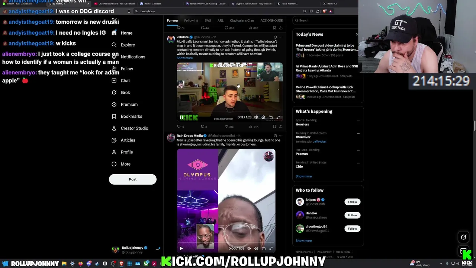Open Notifications in the sidebar
Screen dimensions: 476x268
[x=128, y=57]
